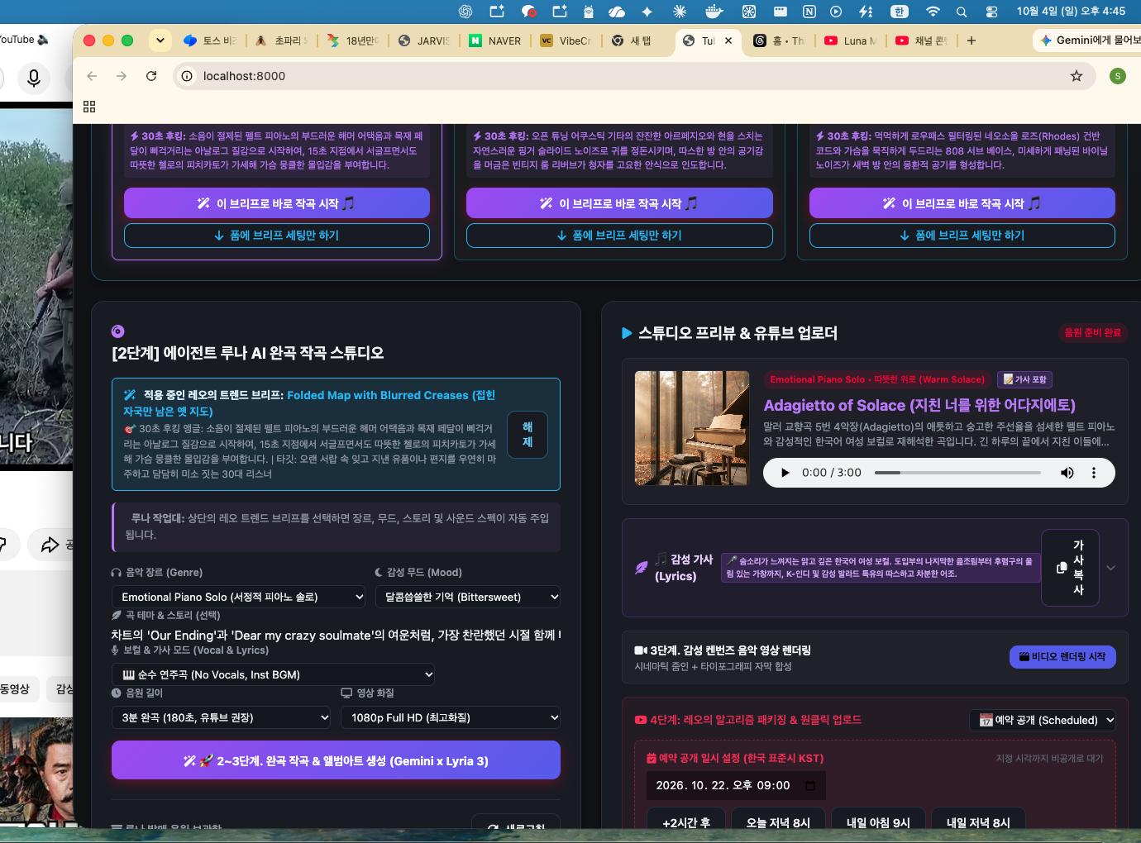
Task: Switch to the JARVIS tab
Action: tap(424, 40)
